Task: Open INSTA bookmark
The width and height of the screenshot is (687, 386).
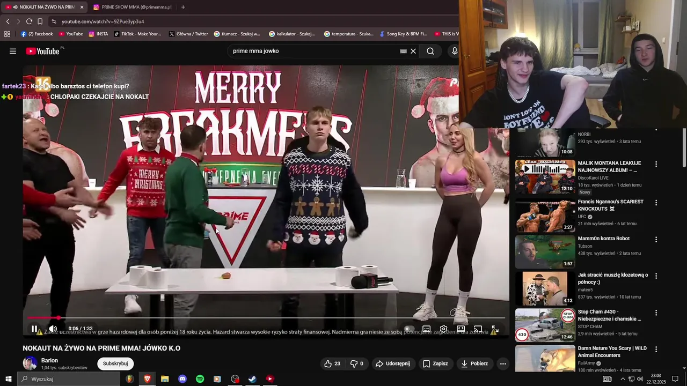Action: point(98,34)
